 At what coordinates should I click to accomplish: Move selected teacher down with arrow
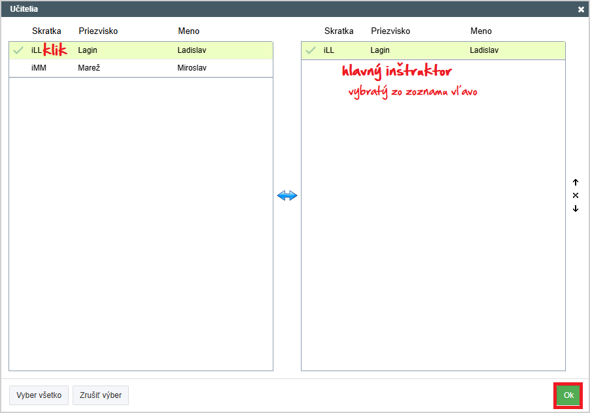point(576,208)
